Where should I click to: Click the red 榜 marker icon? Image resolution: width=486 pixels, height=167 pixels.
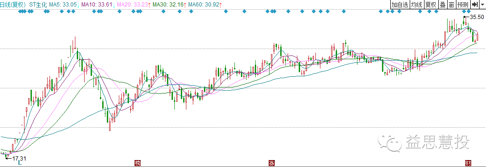coord(138,163)
